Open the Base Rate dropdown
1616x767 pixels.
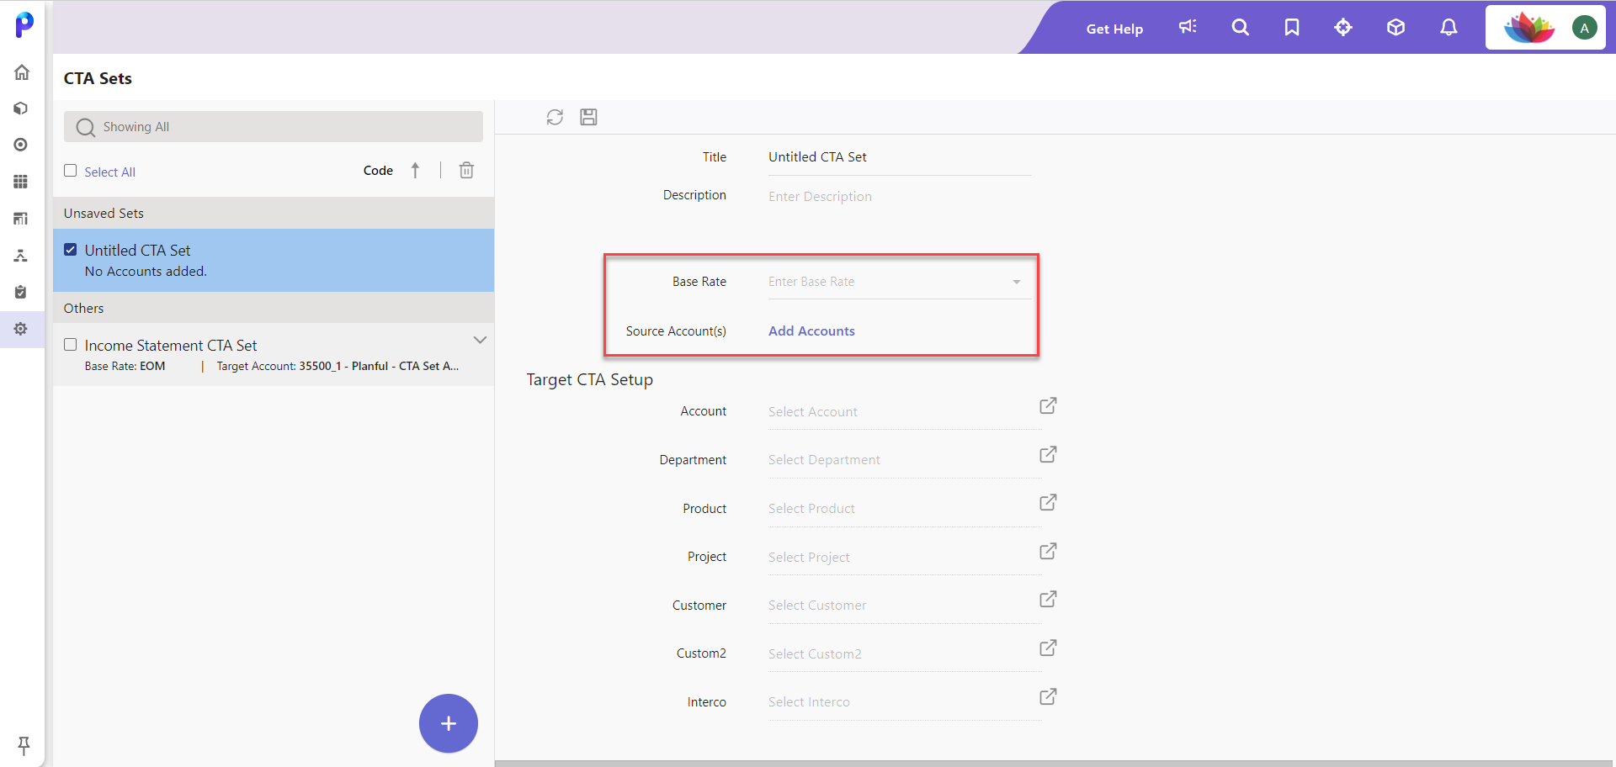coord(900,282)
